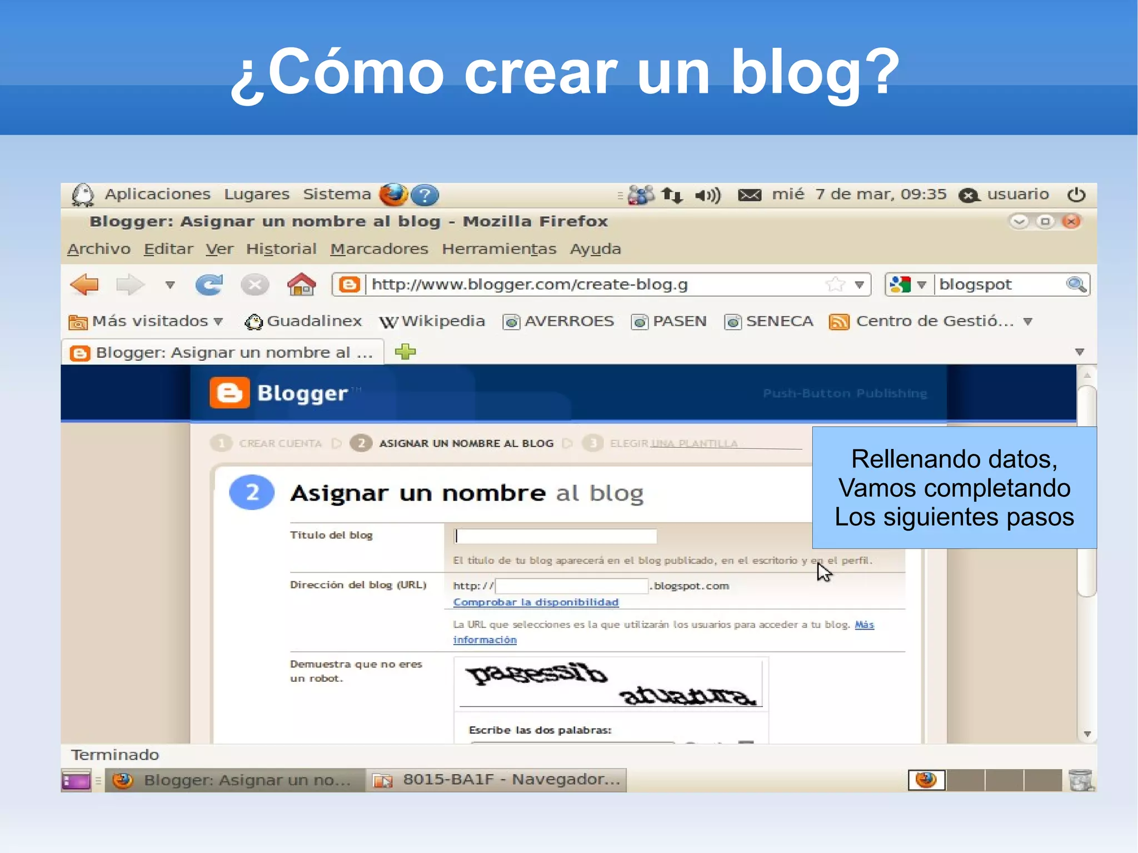Launch Firefox from the top panel icon
This screenshot has height=853, width=1138.
point(393,194)
